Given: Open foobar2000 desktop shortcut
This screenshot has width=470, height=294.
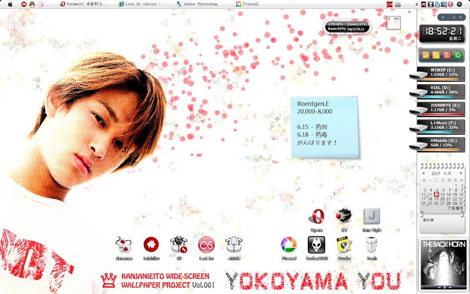Looking at the screenshot, I should click(316, 245).
